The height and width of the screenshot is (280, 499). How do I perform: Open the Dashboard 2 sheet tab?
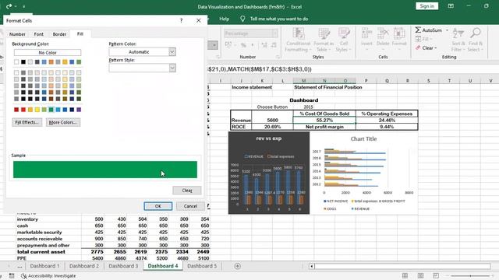[x=84, y=266]
